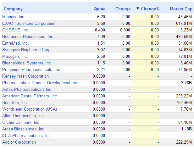Sort table by Quote column header
The width and height of the screenshot is (194, 148).
click(x=99, y=9)
